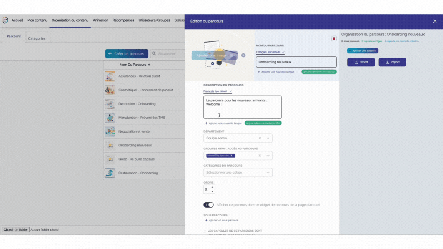Click the Onboarding nouveaux row thumbnail

(110, 145)
